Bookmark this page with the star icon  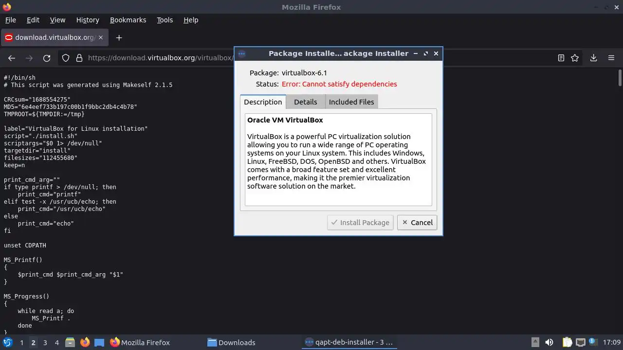[x=575, y=58]
